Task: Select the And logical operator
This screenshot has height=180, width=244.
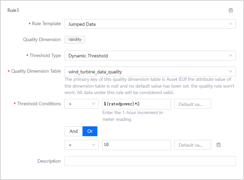Action: pos(74,131)
